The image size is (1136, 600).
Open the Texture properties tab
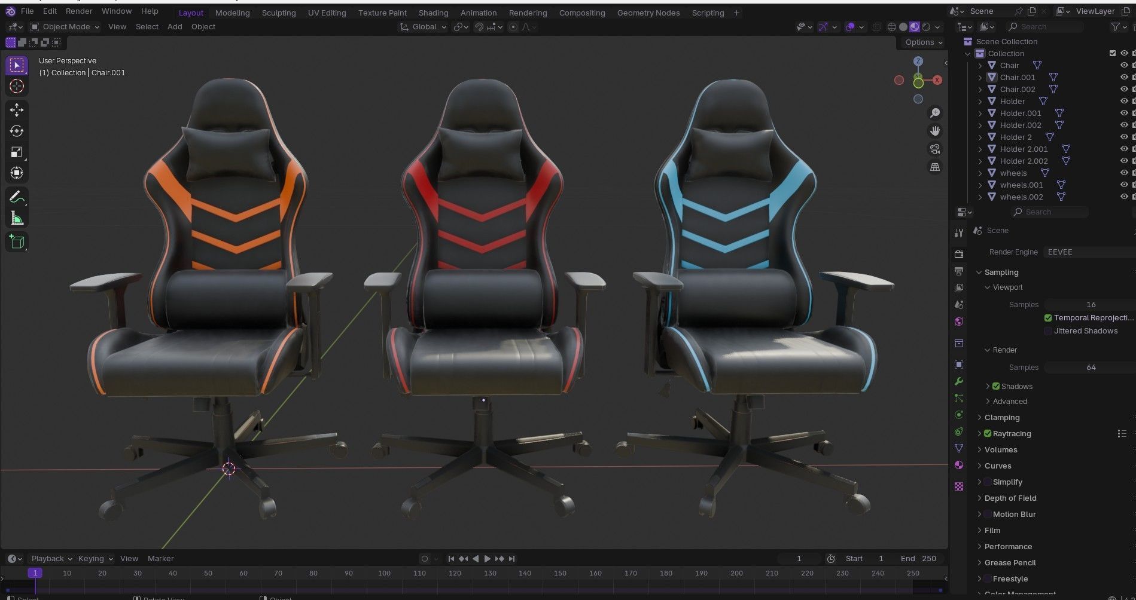959,486
